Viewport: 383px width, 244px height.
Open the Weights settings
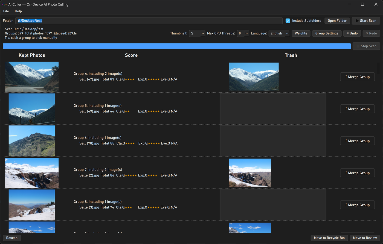(x=301, y=33)
